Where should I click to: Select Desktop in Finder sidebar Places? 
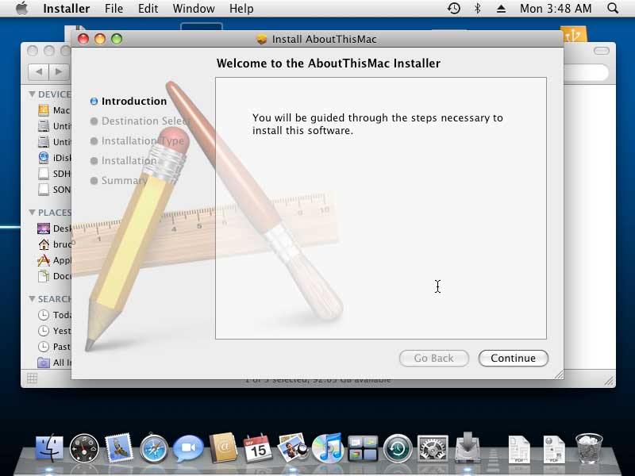click(x=54, y=228)
